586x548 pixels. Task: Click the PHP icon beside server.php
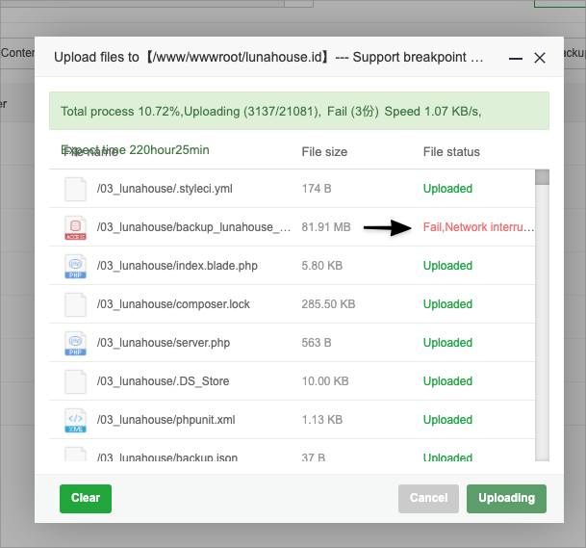75,343
